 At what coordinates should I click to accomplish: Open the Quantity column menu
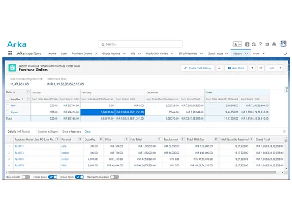coord(100,139)
